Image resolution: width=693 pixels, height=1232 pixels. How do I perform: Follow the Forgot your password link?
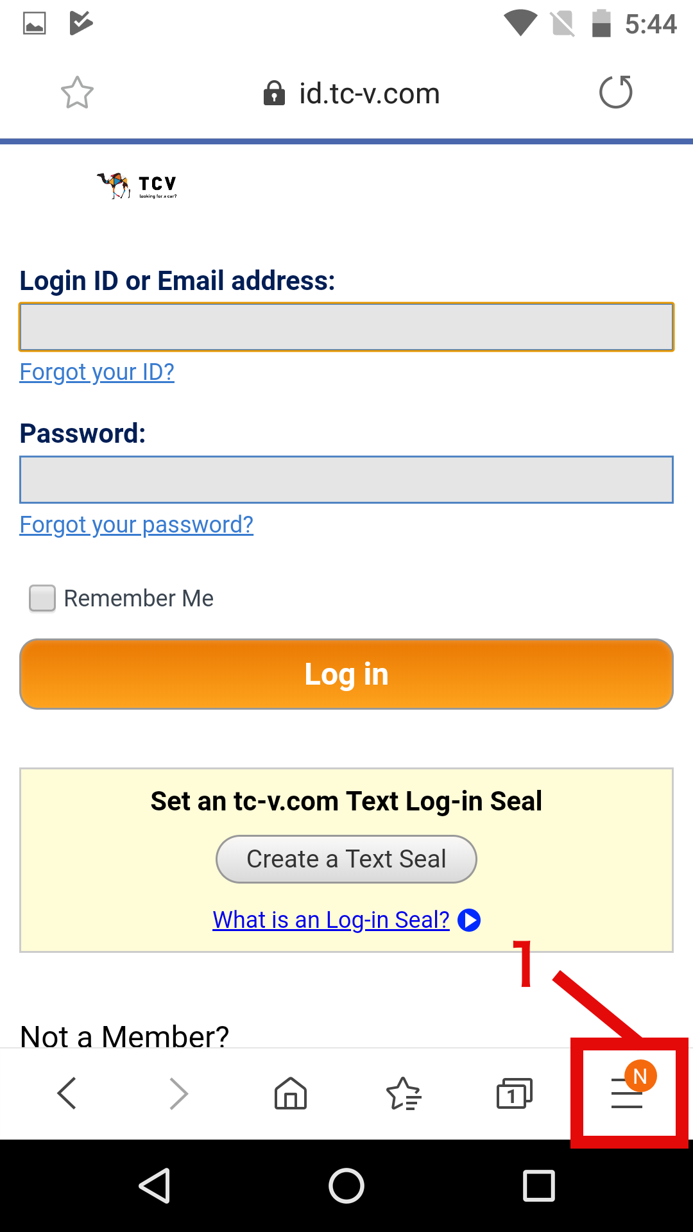point(137,525)
